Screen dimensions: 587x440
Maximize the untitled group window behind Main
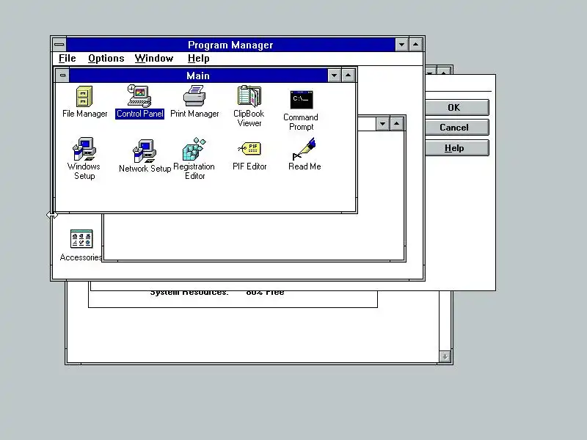tap(396, 124)
